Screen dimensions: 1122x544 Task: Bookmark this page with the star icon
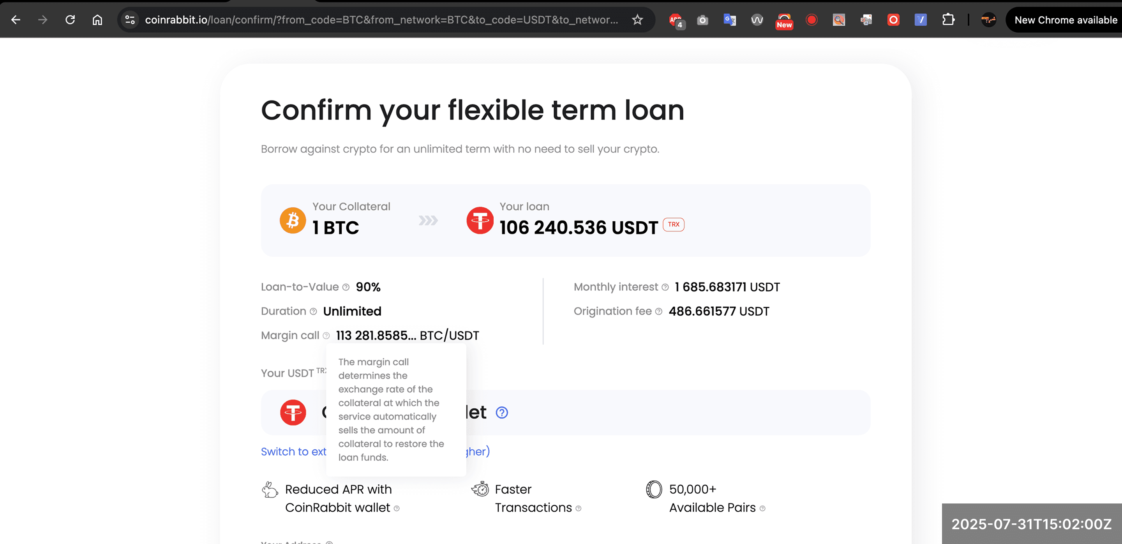pos(637,19)
